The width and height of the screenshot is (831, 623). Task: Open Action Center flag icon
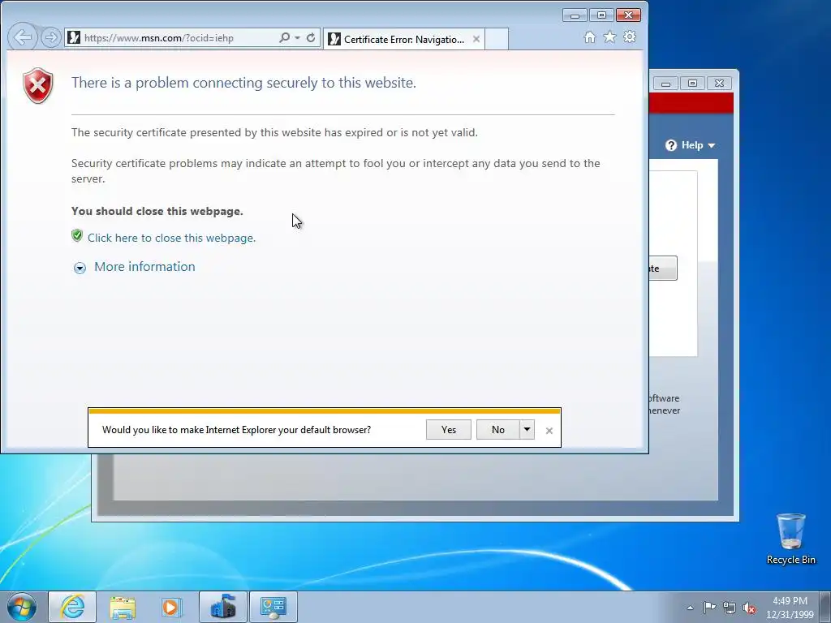point(709,608)
